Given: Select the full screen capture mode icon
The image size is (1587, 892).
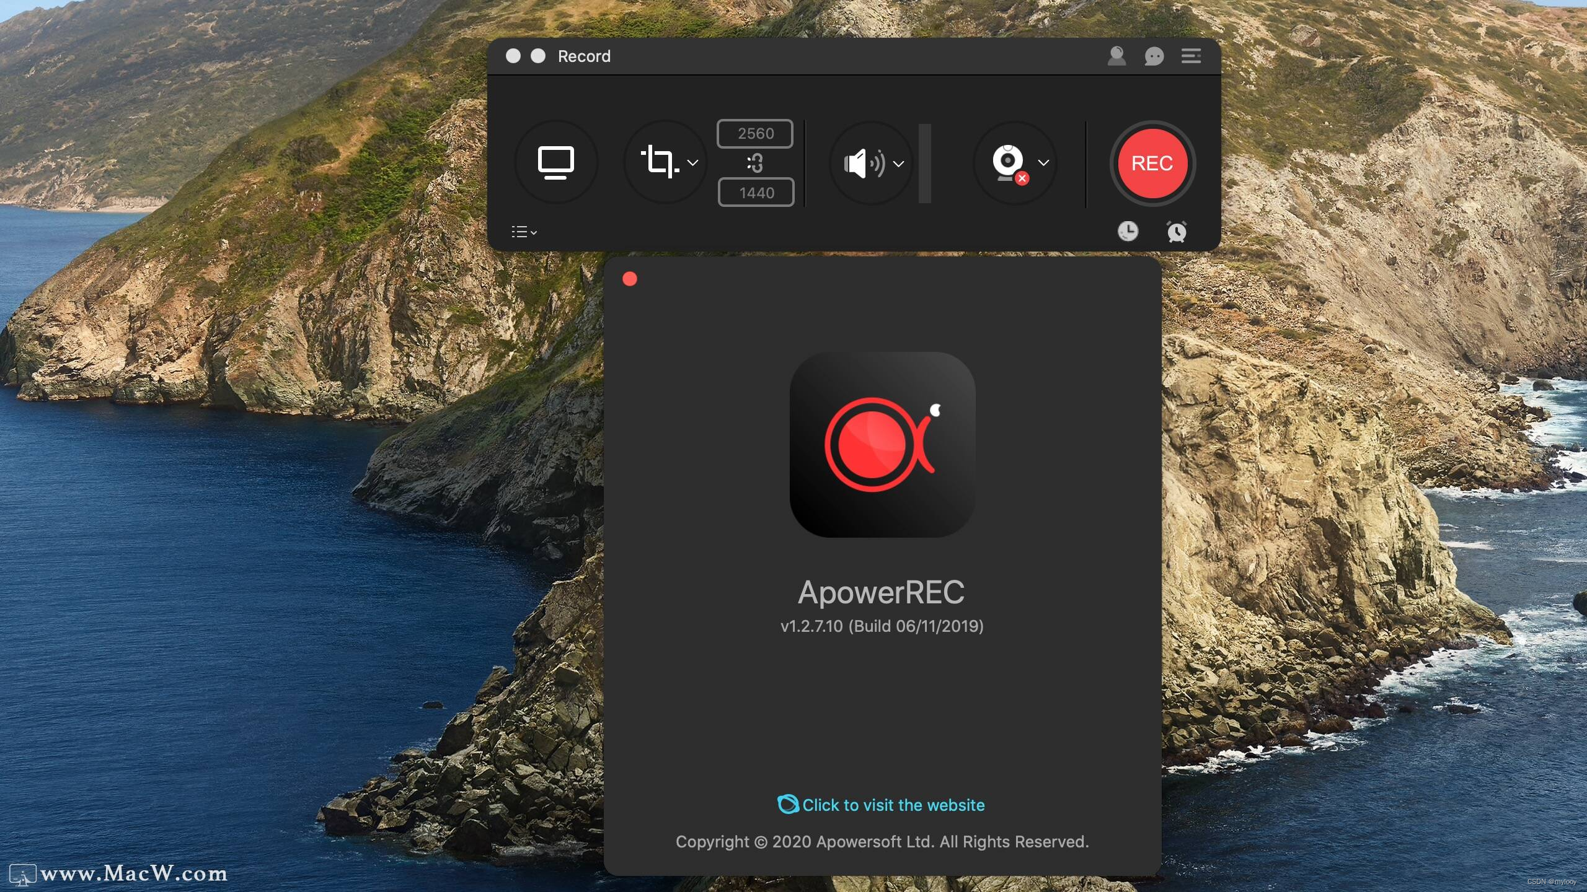Looking at the screenshot, I should [x=556, y=162].
